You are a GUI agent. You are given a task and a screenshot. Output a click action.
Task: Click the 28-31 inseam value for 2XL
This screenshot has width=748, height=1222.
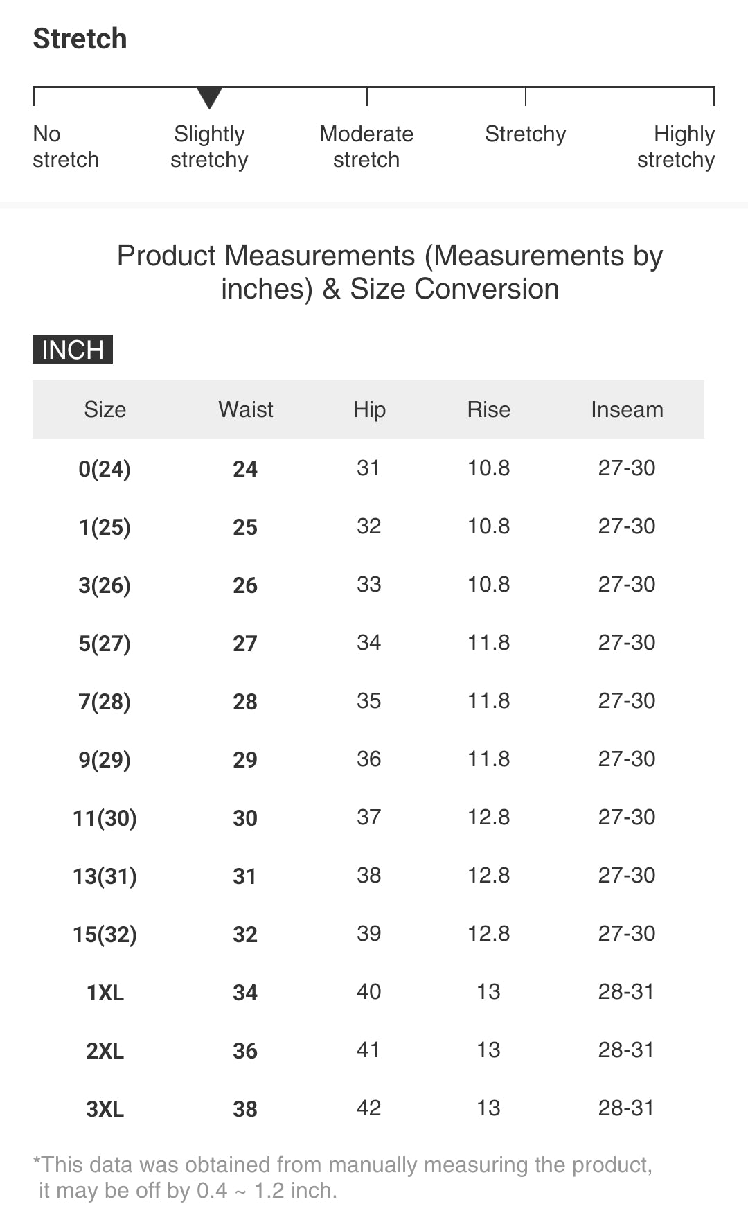click(626, 1050)
